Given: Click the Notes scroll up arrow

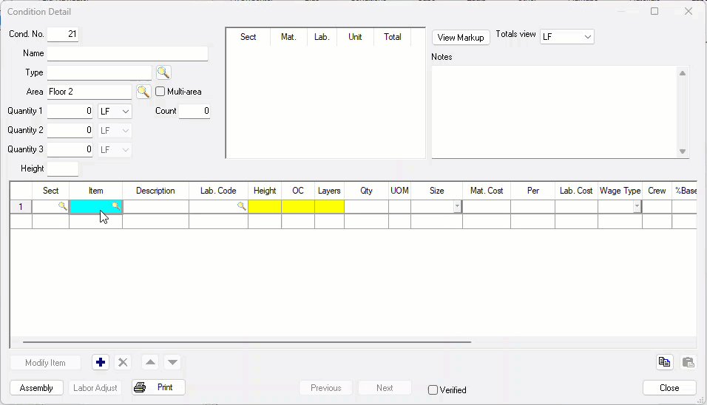Looking at the screenshot, I should pos(683,73).
